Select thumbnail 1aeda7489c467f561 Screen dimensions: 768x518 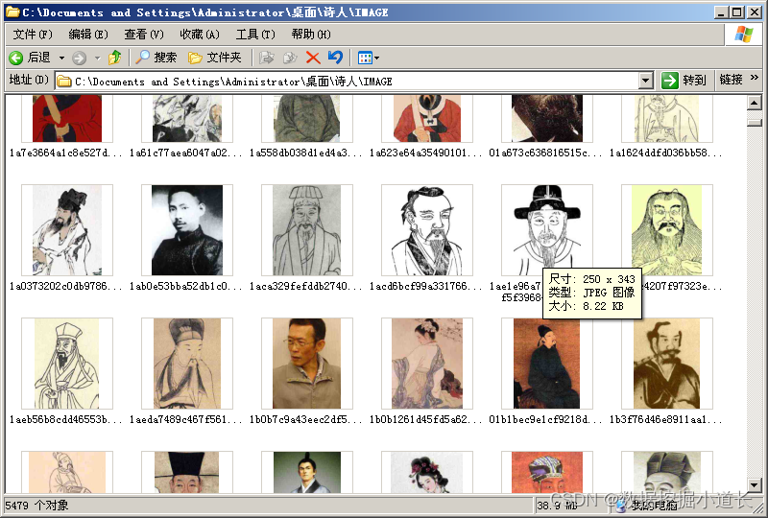coord(187,364)
